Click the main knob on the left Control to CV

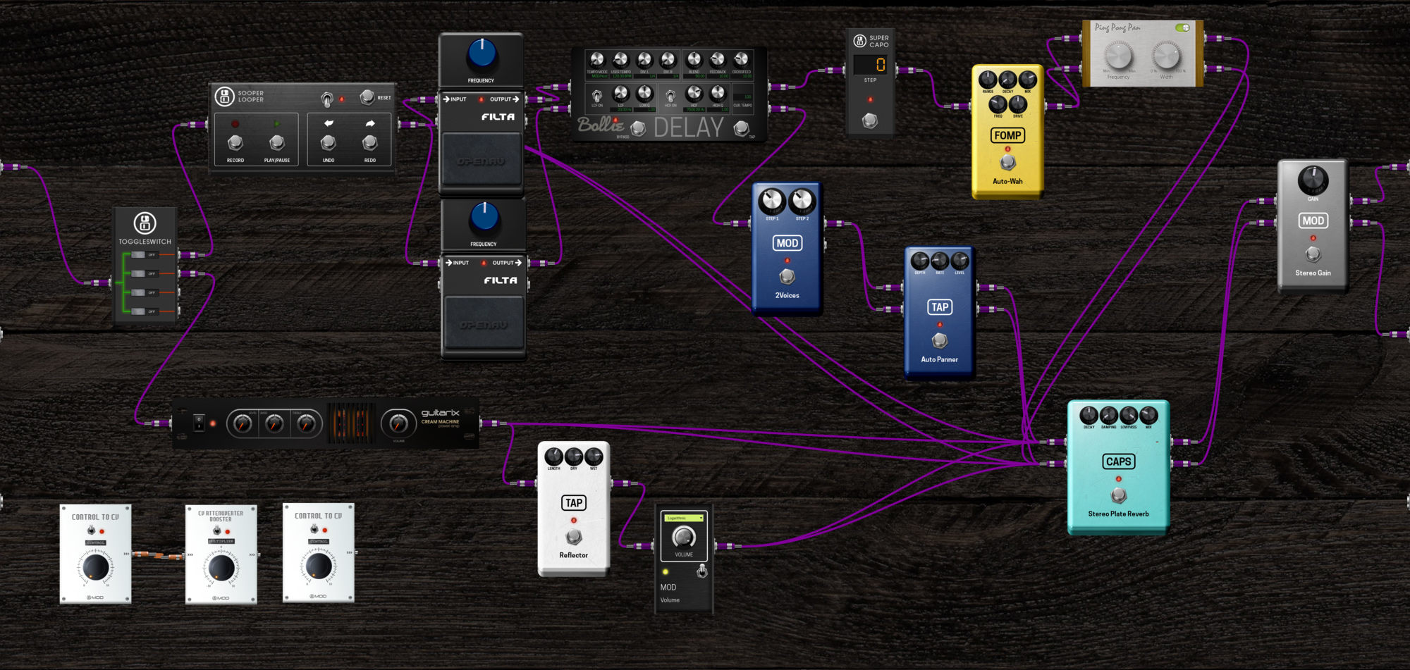(x=95, y=566)
